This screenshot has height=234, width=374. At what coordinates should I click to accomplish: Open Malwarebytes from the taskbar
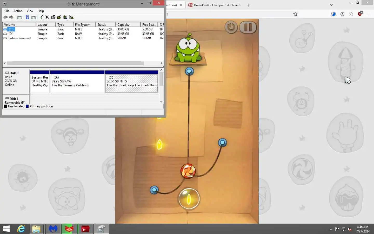pyautogui.click(x=53, y=229)
